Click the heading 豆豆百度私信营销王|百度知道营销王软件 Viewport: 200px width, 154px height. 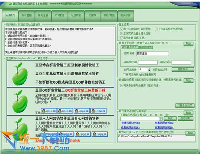[x=67, y=74]
